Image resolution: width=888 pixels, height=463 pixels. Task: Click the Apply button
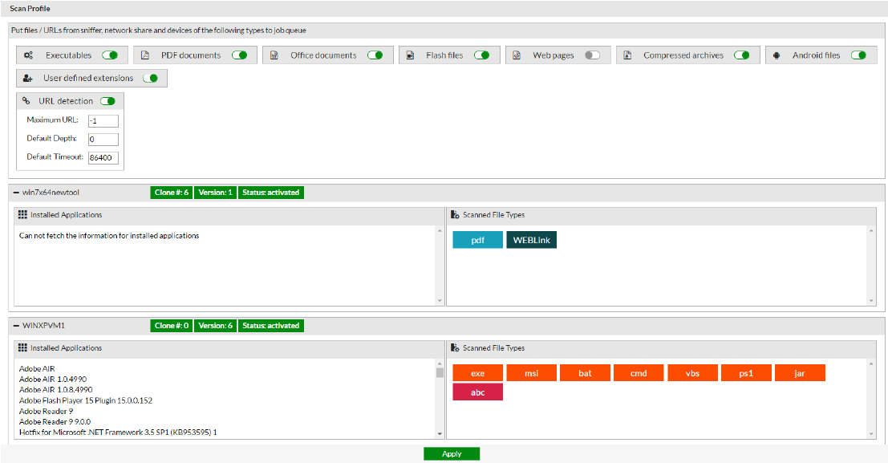[452, 454]
